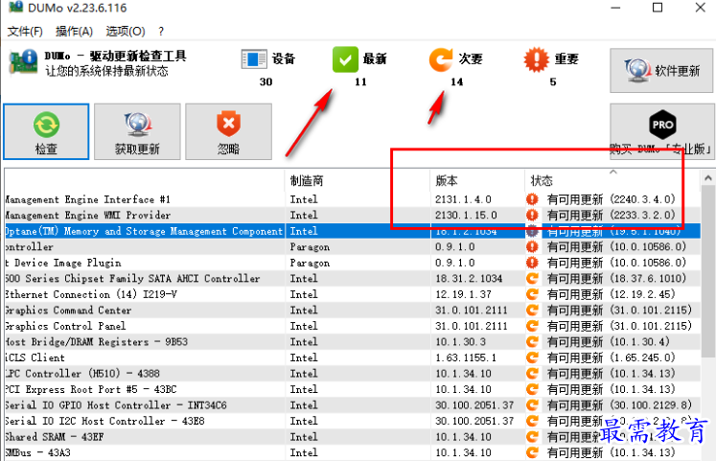Viewport: 716px width, 461px height.
Task: Sort by 制造商 column header
Action: pos(358,181)
